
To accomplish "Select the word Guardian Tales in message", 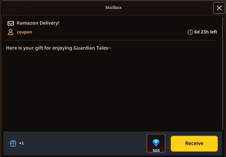I will click(x=91, y=48).
